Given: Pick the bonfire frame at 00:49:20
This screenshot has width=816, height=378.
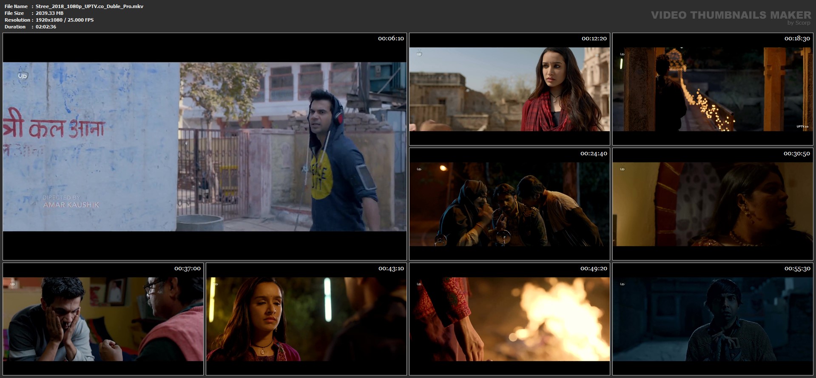Looking at the screenshot, I should [x=509, y=319].
